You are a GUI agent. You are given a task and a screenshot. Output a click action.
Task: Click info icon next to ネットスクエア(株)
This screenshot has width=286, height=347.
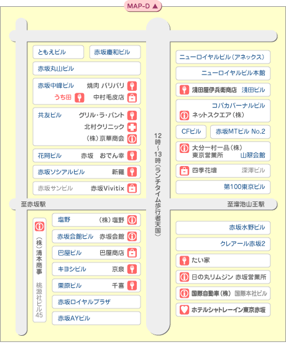pyautogui.click(x=184, y=115)
